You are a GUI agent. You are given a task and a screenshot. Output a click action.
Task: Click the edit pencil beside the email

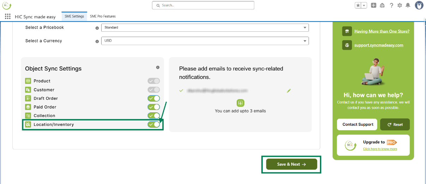[x=289, y=91]
